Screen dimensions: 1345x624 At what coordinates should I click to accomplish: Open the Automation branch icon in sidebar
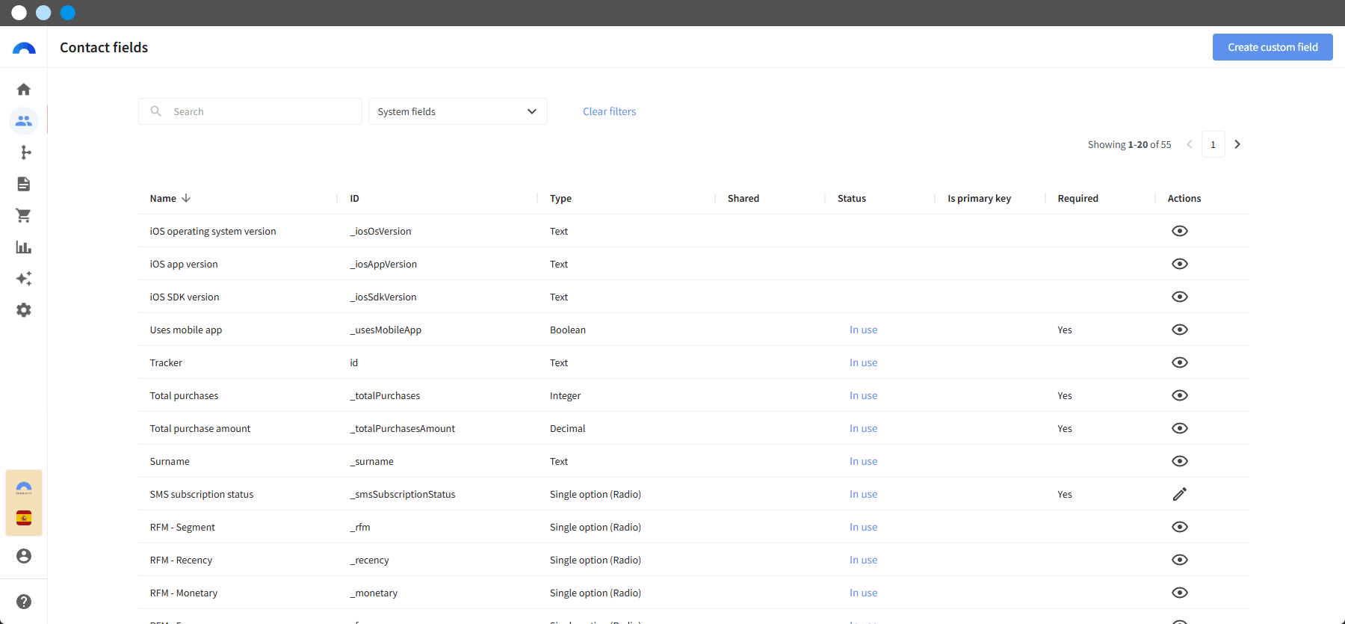(x=24, y=152)
